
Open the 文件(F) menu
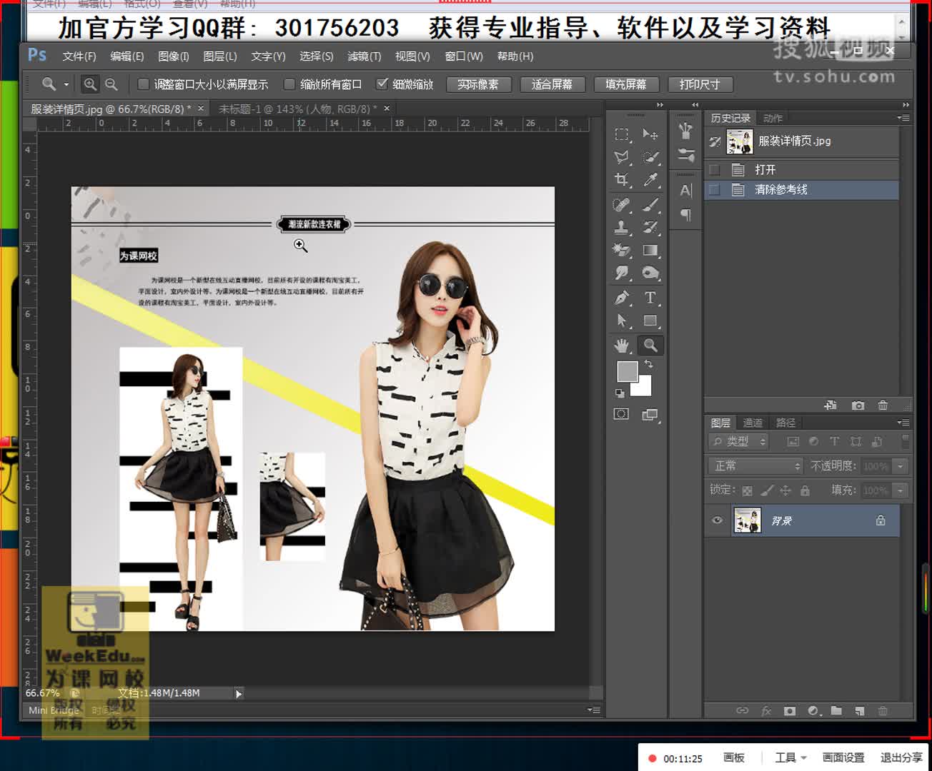pos(79,56)
